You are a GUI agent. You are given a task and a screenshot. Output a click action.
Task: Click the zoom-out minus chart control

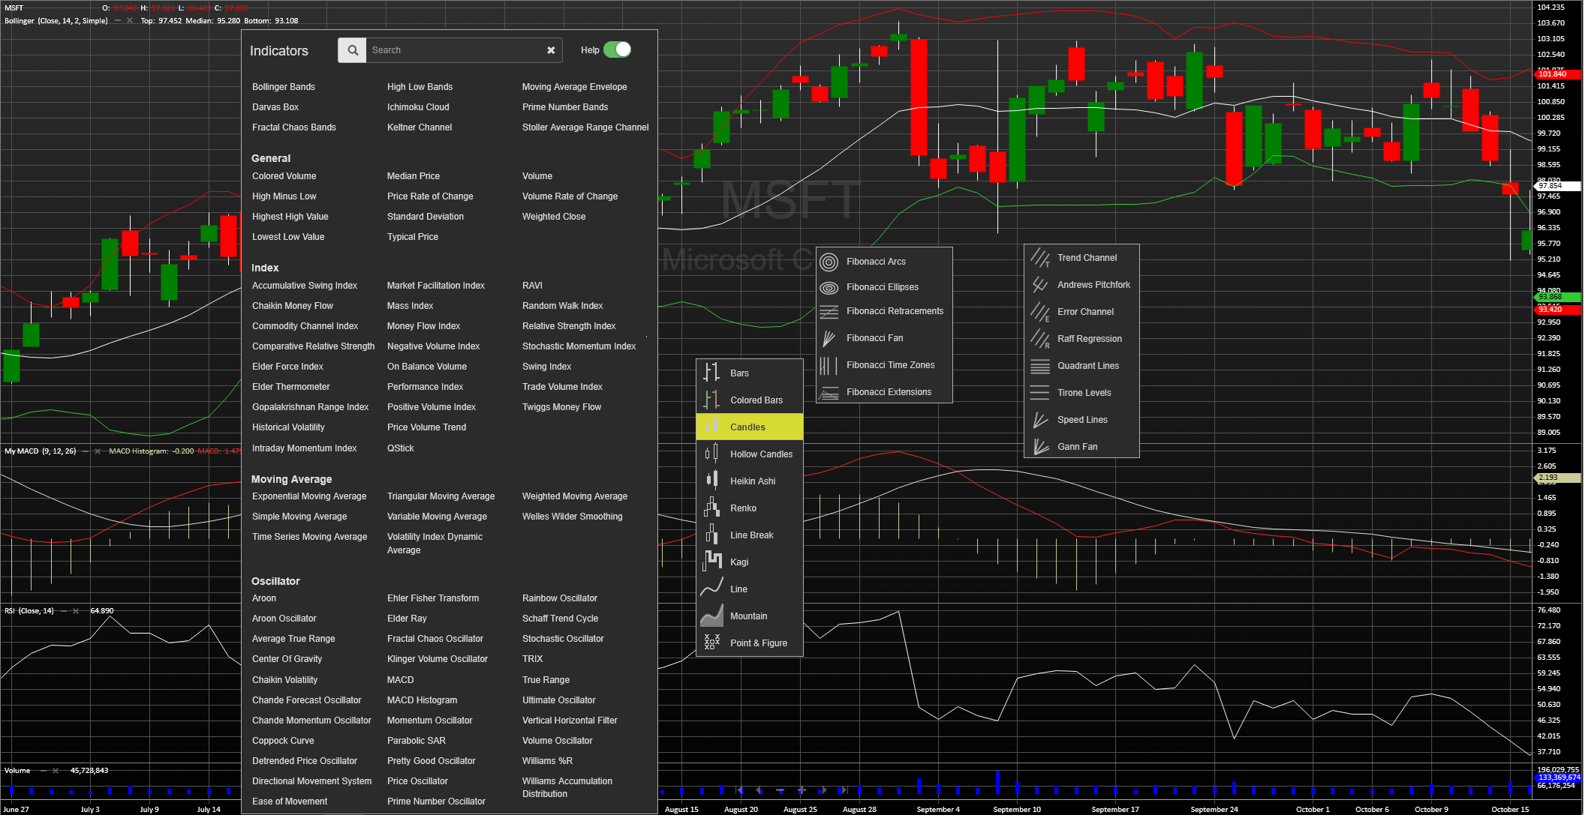pyautogui.click(x=780, y=790)
